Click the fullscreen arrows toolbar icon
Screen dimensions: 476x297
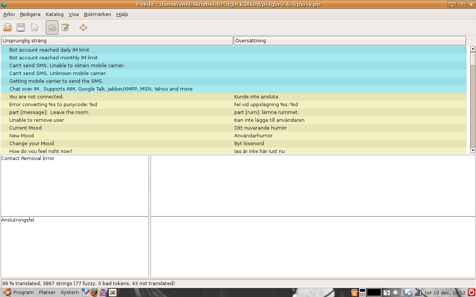point(83,27)
